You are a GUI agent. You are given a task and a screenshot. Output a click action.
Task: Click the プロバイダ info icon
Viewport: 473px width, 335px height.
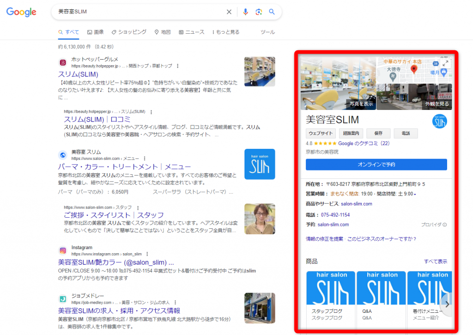tap(445, 225)
